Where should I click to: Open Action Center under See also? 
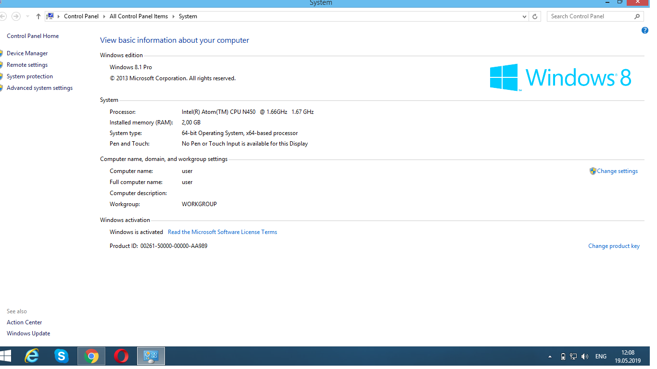tap(25, 322)
